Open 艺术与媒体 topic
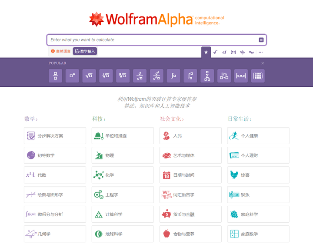This screenshot has height=244, width=313. (190, 155)
